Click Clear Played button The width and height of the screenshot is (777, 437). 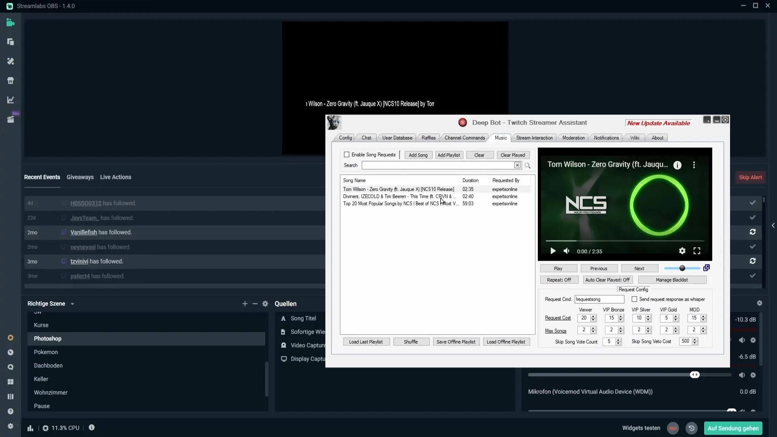(512, 155)
